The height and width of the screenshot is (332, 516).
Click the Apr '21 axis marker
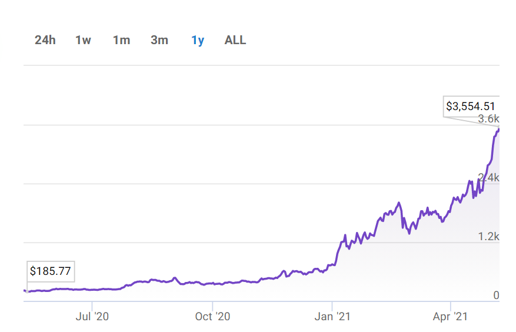(450, 317)
